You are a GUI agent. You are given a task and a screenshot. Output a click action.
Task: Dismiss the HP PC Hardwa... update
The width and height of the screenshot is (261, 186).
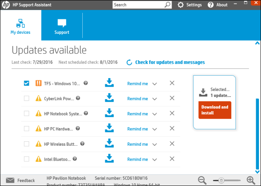click(172, 128)
